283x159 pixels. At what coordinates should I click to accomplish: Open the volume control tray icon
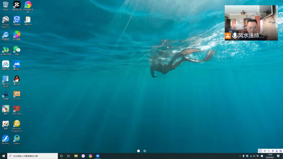coord(254,156)
